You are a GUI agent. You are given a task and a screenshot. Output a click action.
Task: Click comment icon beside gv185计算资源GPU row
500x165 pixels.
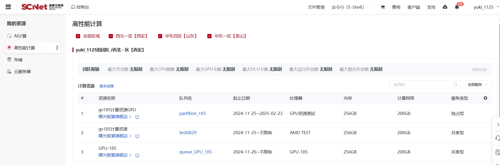137,117
